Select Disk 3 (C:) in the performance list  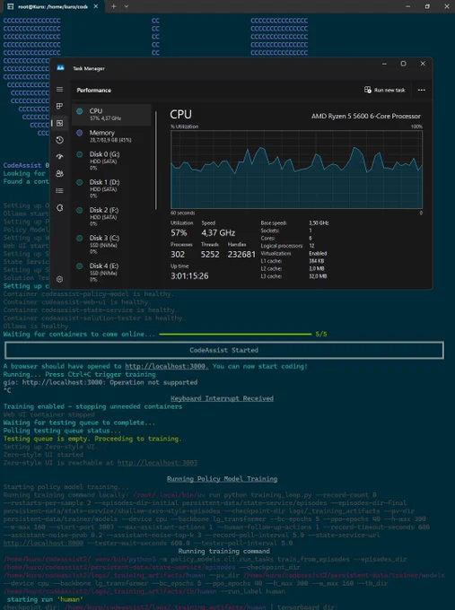point(111,245)
